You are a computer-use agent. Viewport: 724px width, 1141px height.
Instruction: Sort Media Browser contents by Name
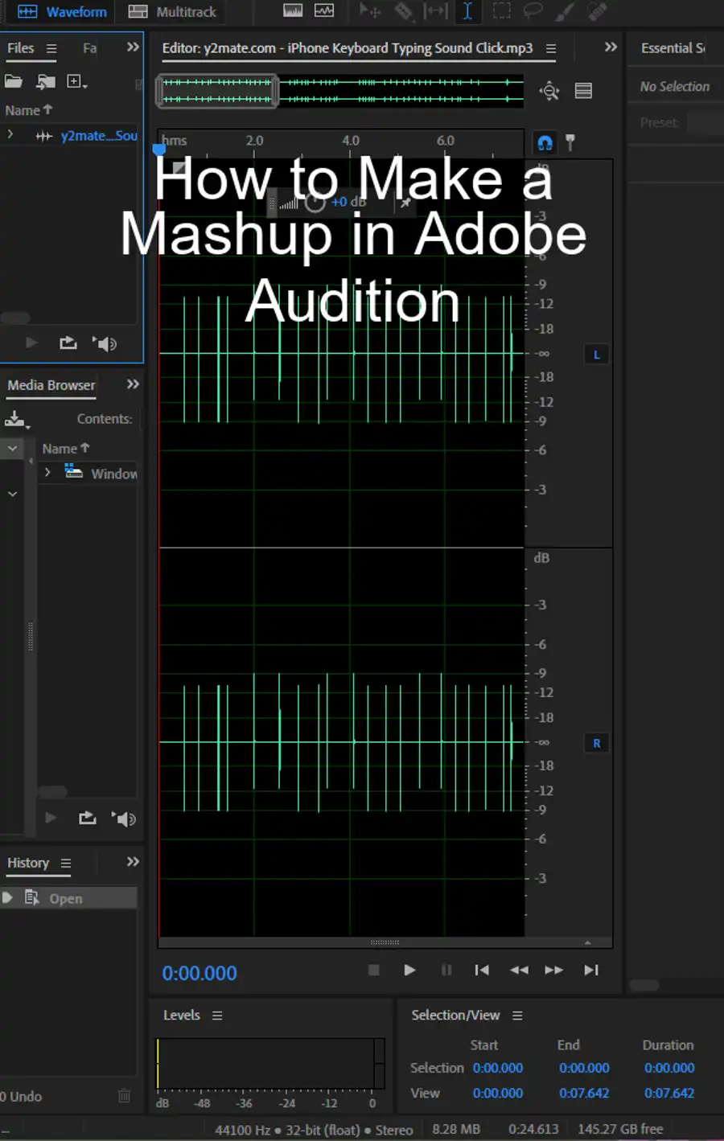click(x=65, y=449)
